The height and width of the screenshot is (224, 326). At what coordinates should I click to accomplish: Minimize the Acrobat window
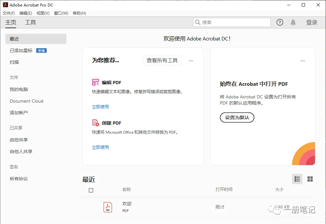pyautogui.click(x=288, y=5)
